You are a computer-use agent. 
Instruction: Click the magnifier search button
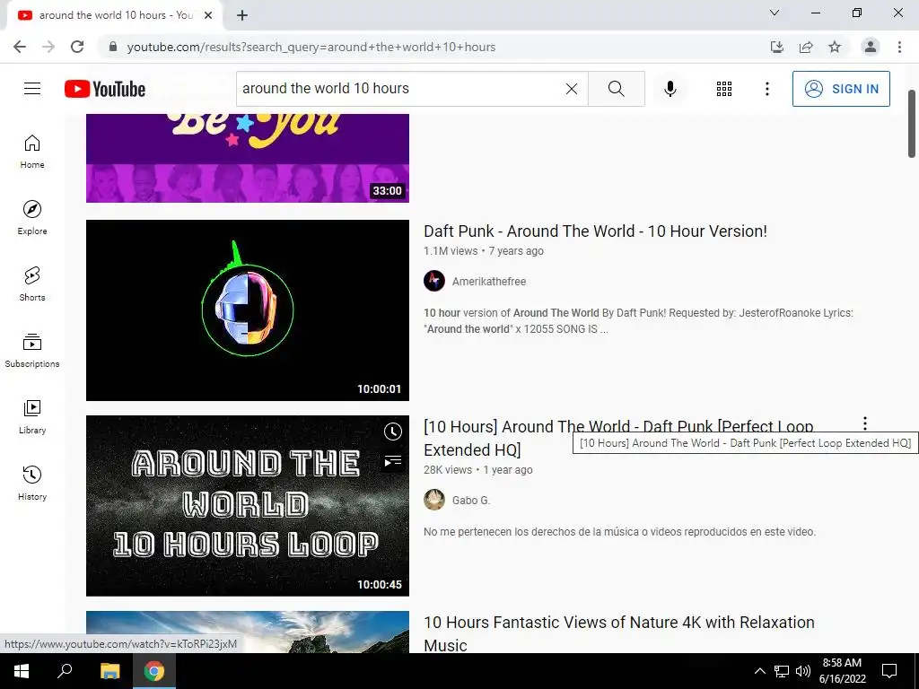[x=616, y=89]
